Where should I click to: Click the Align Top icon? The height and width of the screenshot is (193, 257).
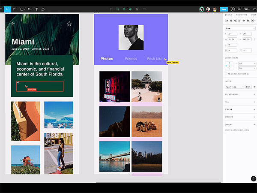239,21
